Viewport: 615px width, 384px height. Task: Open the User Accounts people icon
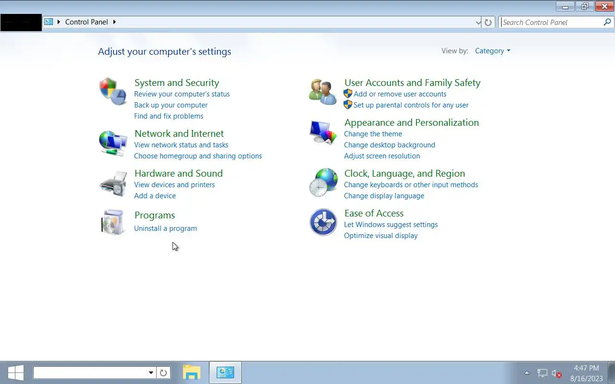click(323, 92)
